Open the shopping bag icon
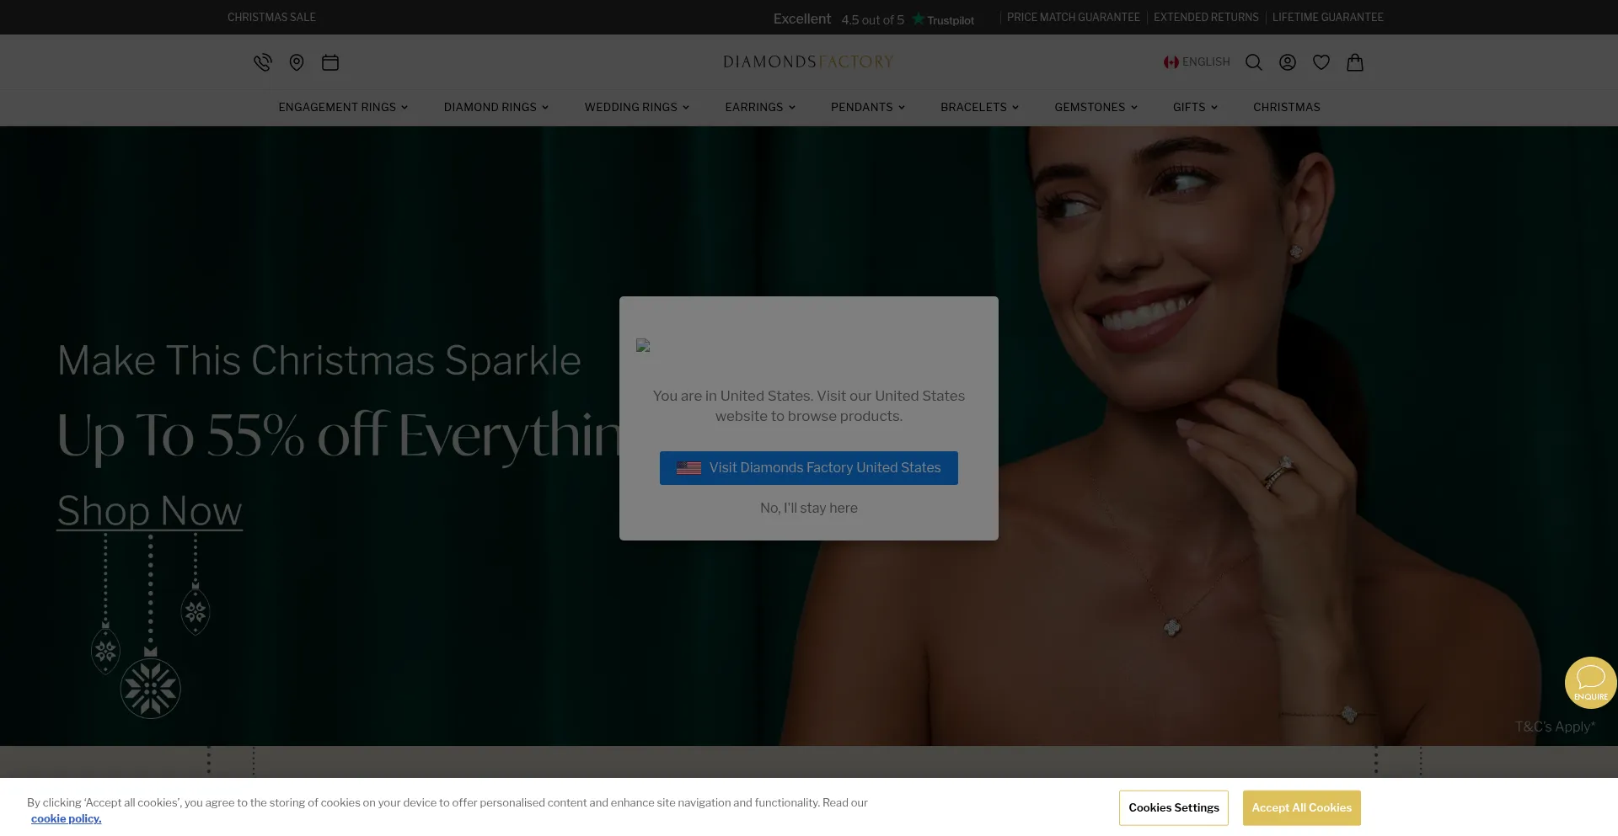 pyautogui.click(x=1355, y=62)
